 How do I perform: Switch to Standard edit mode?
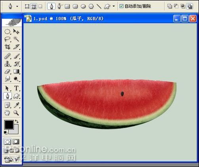coord(7,142)
